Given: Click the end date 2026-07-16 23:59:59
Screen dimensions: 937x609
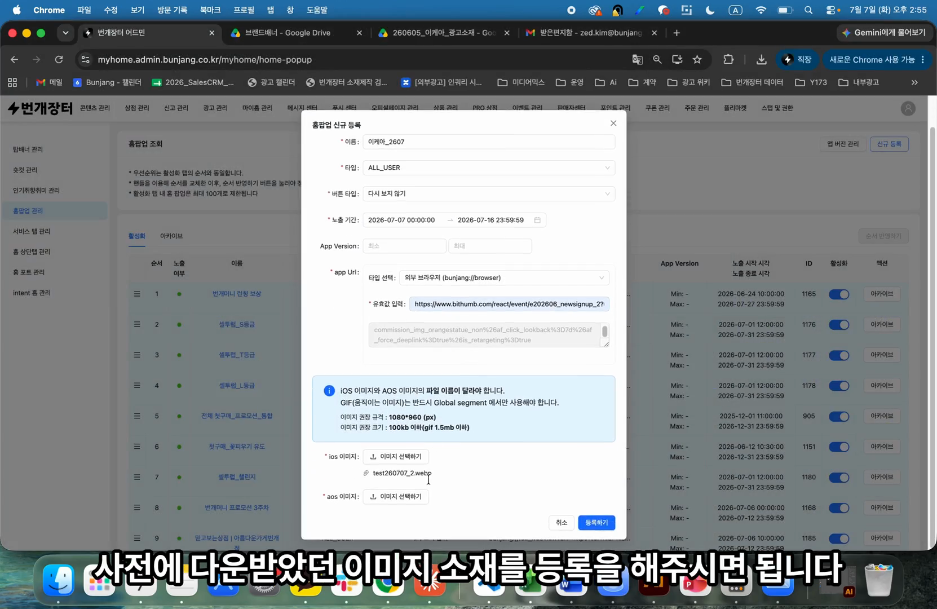Looking at the screenshot, I should click(x=490, y=220).
